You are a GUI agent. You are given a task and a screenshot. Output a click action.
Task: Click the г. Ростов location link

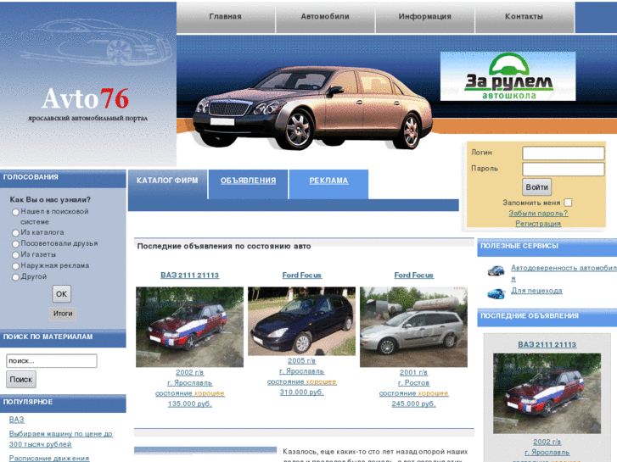point(413,383)
